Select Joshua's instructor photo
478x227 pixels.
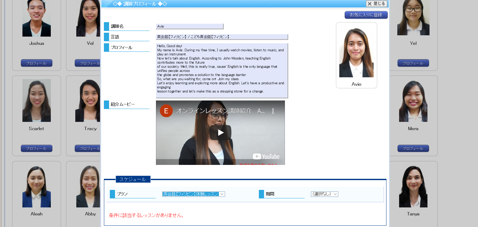coord(36,18)
